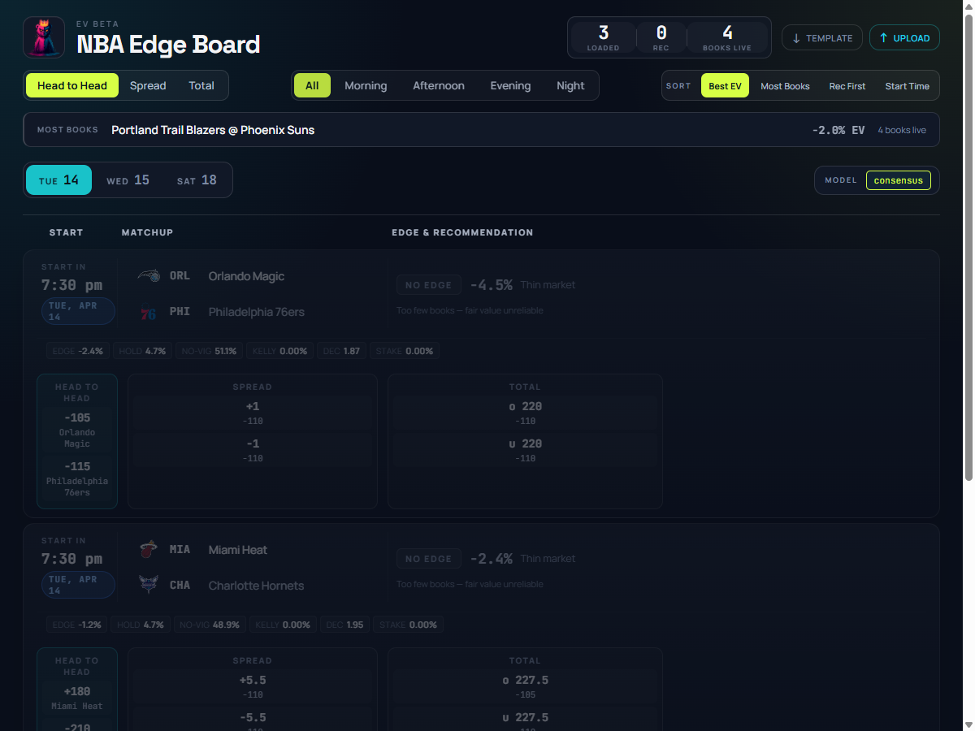Click the -4.5% EV value
This screenshot has width=975, height=731.
492,285
